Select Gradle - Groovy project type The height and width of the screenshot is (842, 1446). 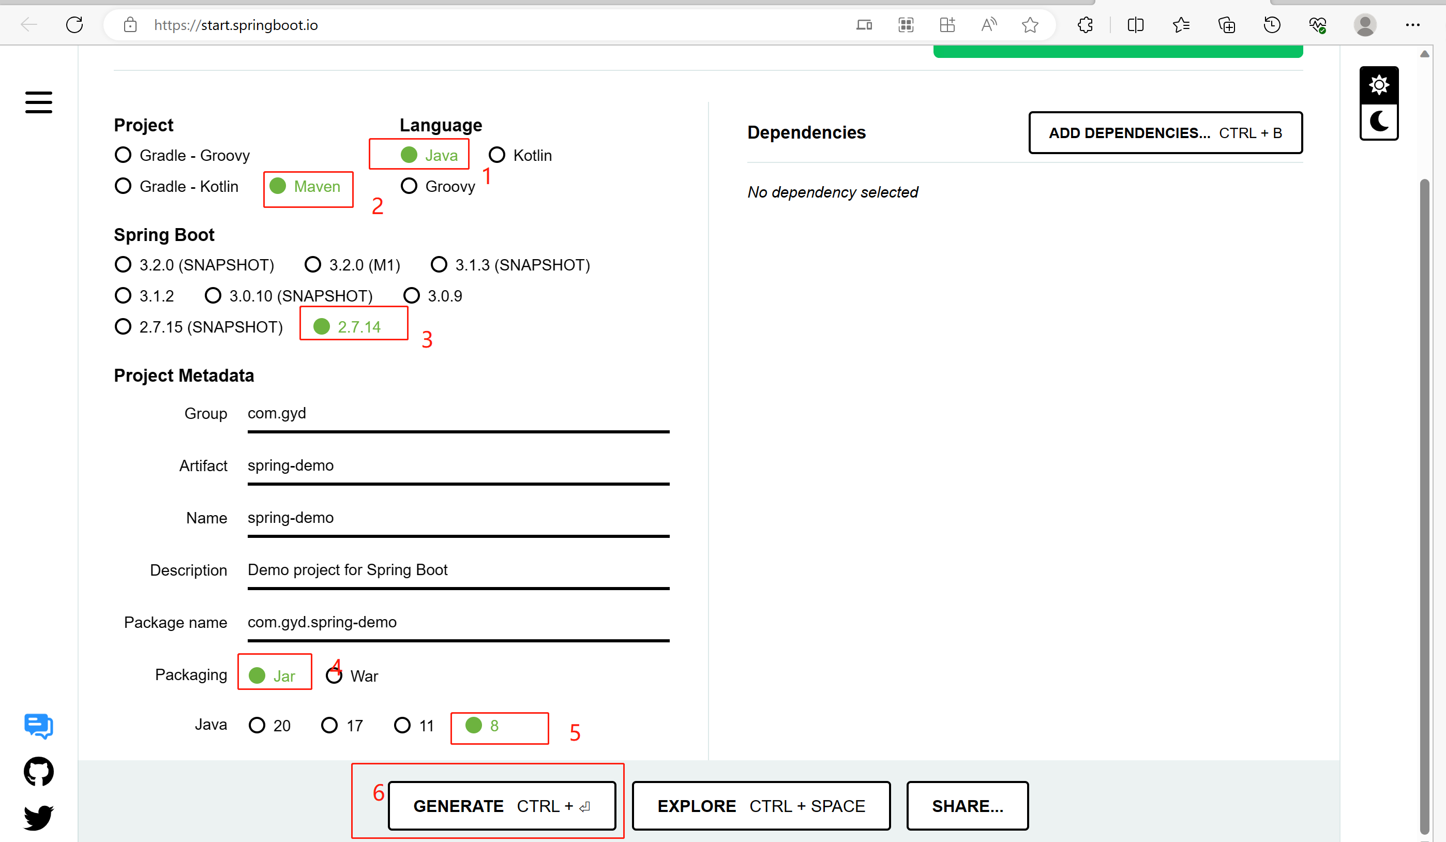183,155
